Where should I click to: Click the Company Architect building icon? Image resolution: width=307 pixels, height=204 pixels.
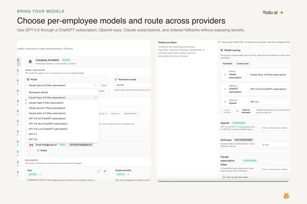click(30, 62)
